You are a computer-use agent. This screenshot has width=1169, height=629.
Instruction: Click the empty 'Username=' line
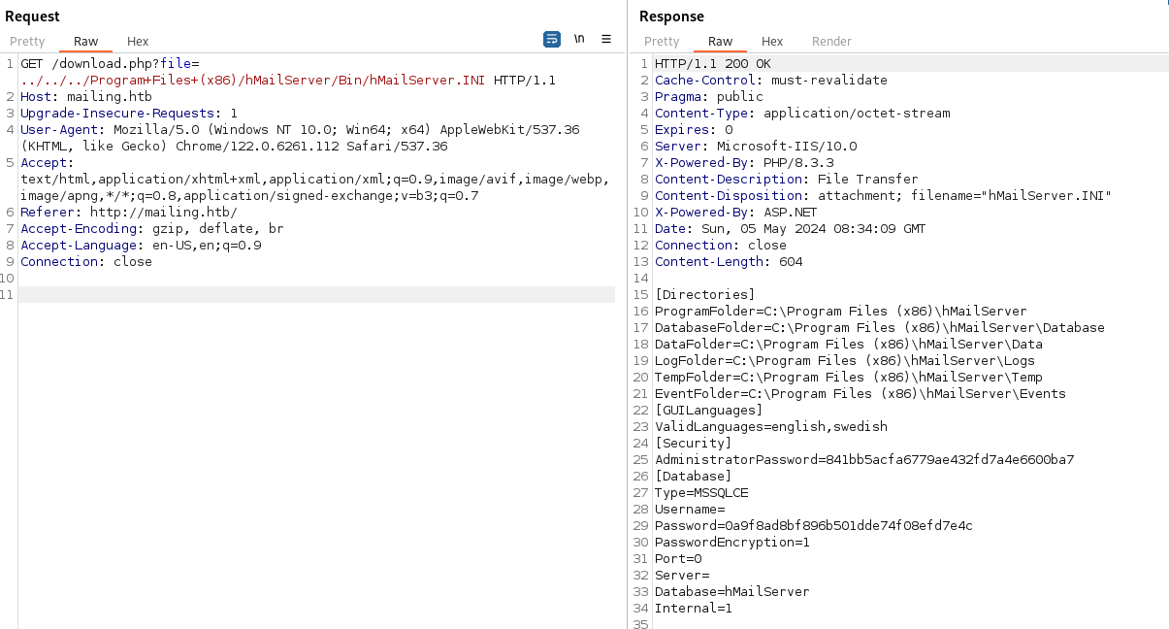pyautogui.click(x=690, y=509)
